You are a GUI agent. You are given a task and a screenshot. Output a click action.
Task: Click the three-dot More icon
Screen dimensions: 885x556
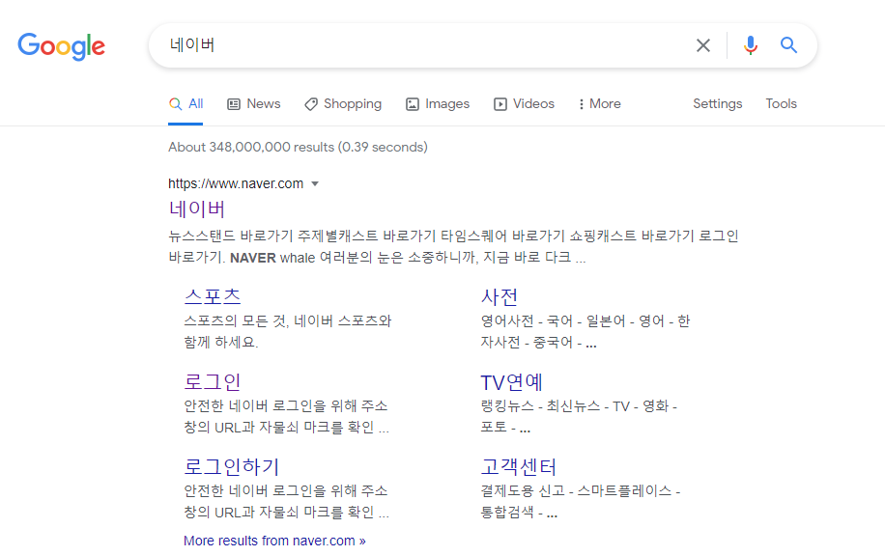tap(582, 104)
